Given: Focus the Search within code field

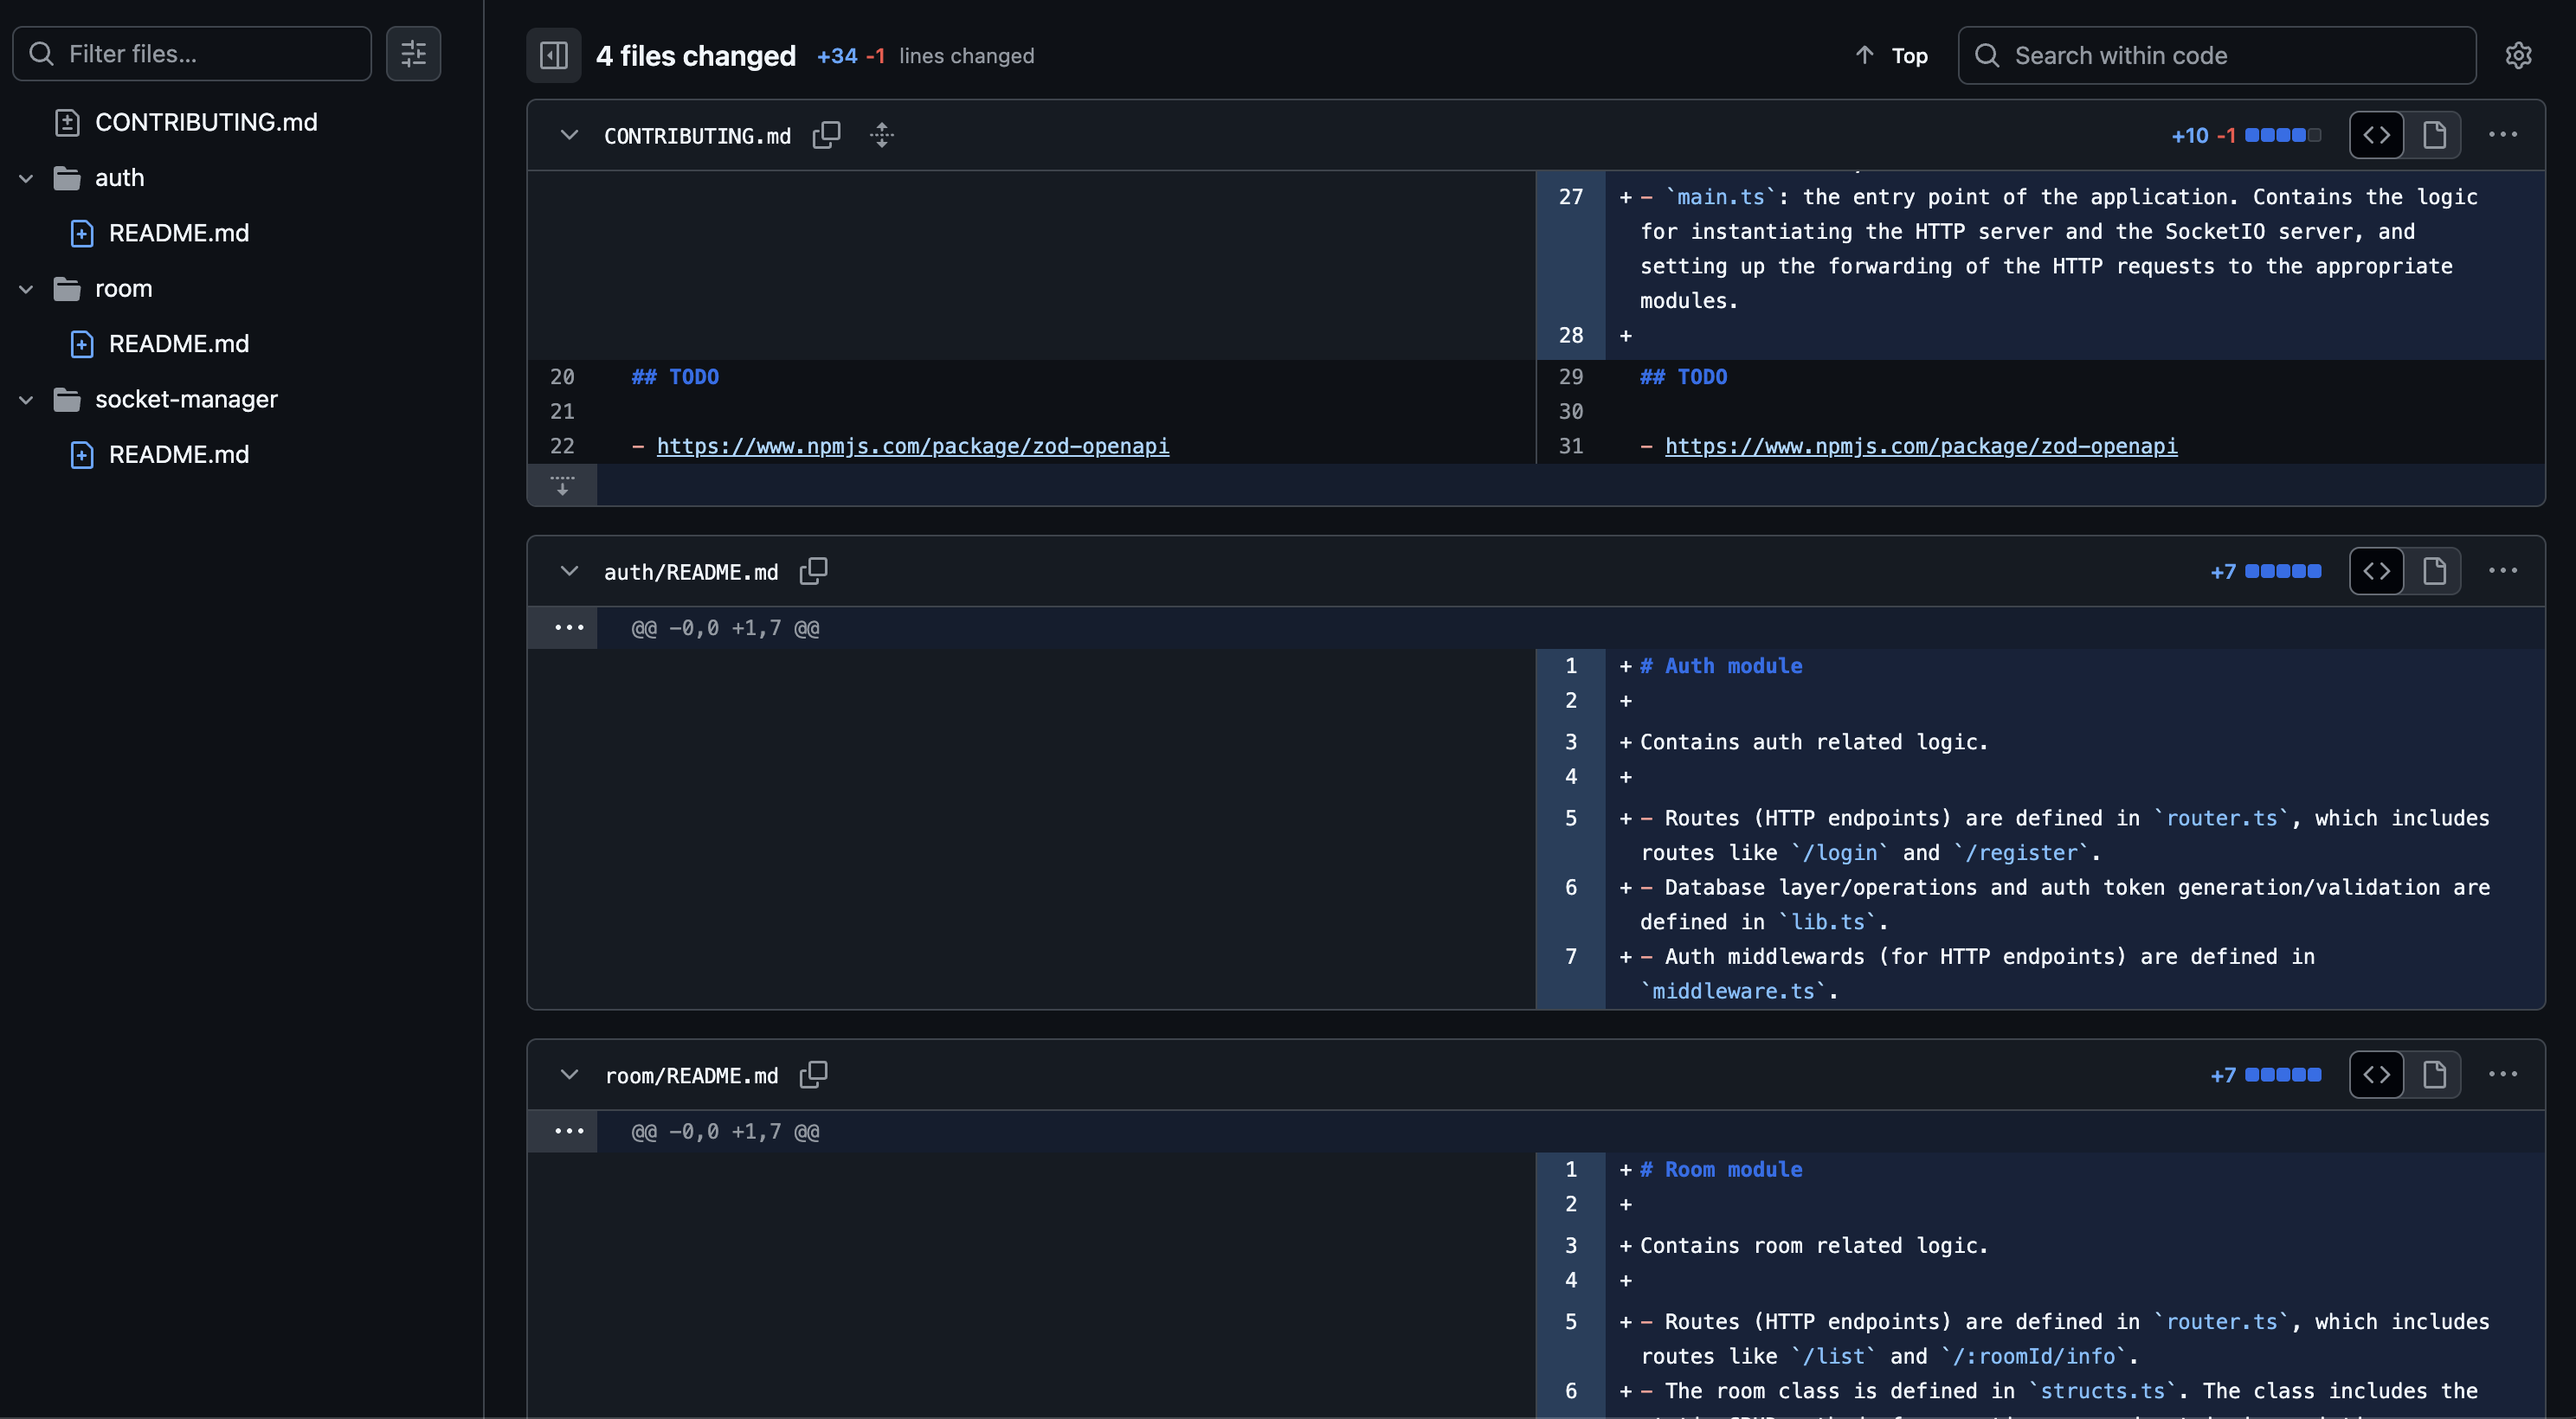Looking at the screenshot, I should point(2217,55).
